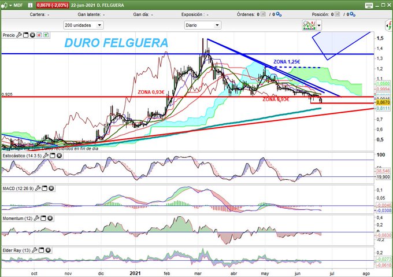Click the 2021 label on time axis
Image resolution: width=393 pixels, height=277 pixels.
pos(135,273)
